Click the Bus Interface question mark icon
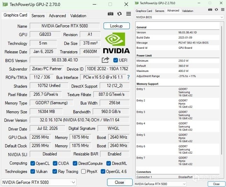This screenshot has height=187, width=226. pos(128,77)
